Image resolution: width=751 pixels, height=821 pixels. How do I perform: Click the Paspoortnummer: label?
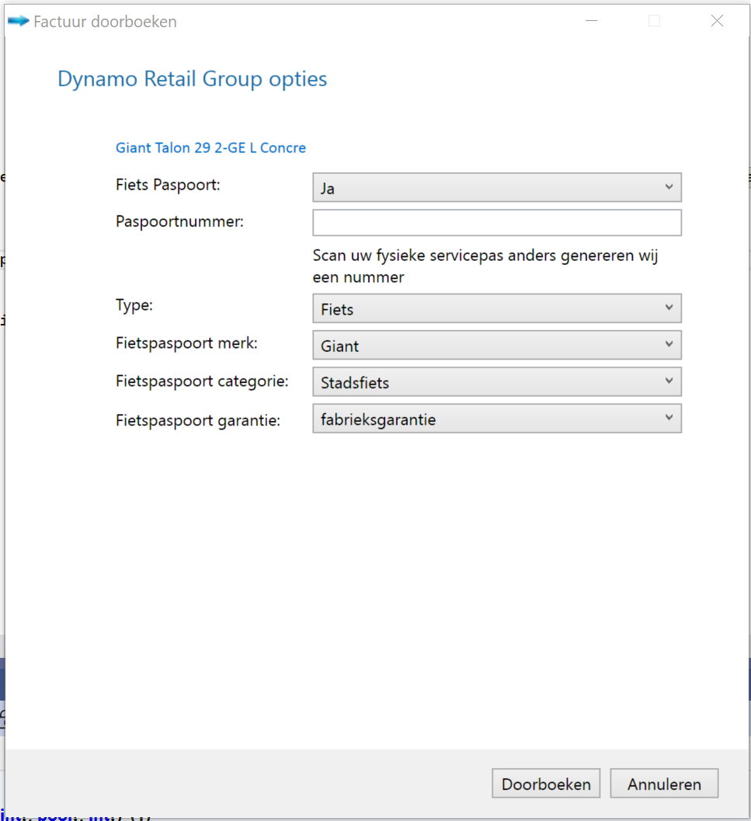[x=179, y=221]
